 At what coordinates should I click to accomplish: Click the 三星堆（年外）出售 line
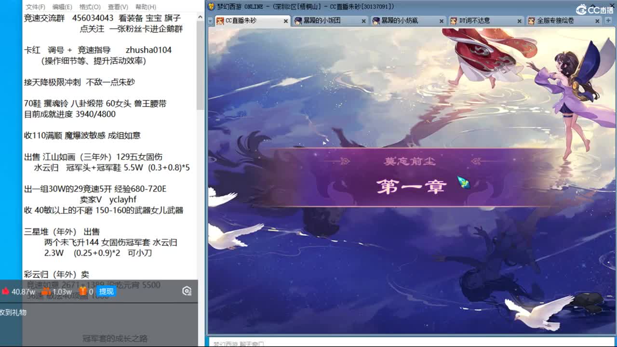tap(62, 232)
